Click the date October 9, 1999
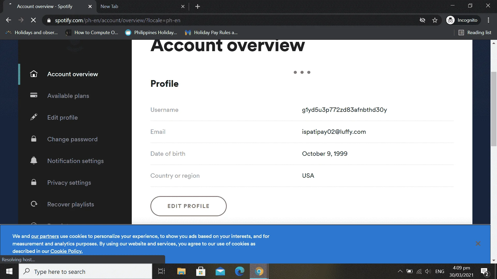 (x=325, y=154)
